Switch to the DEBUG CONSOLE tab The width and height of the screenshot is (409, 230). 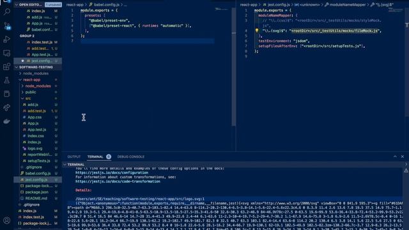pos(130,157)
